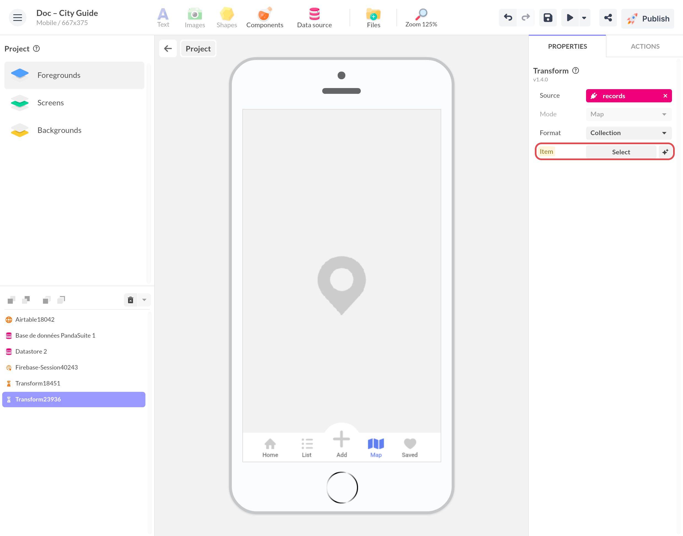Screen dimensions: 683x536
Task: Select the Text tool
Action: tap(163, 18)
